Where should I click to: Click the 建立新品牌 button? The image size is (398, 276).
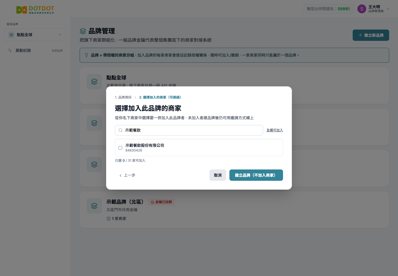pyautogui.click(x=371, y=35)
